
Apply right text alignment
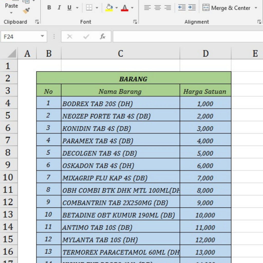(168, 8)
